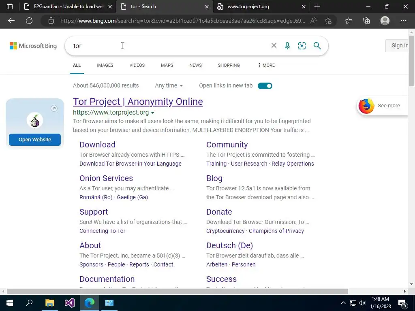415x311 pixels.
Task: Select the NEWS search tab
Action: coord(196,65)
